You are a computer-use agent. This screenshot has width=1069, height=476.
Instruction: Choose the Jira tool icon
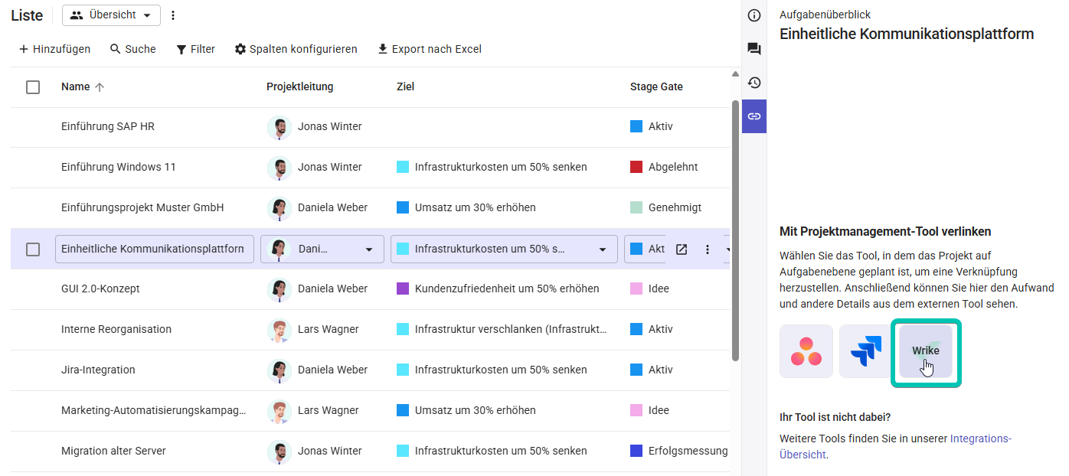tap(865, 351)
